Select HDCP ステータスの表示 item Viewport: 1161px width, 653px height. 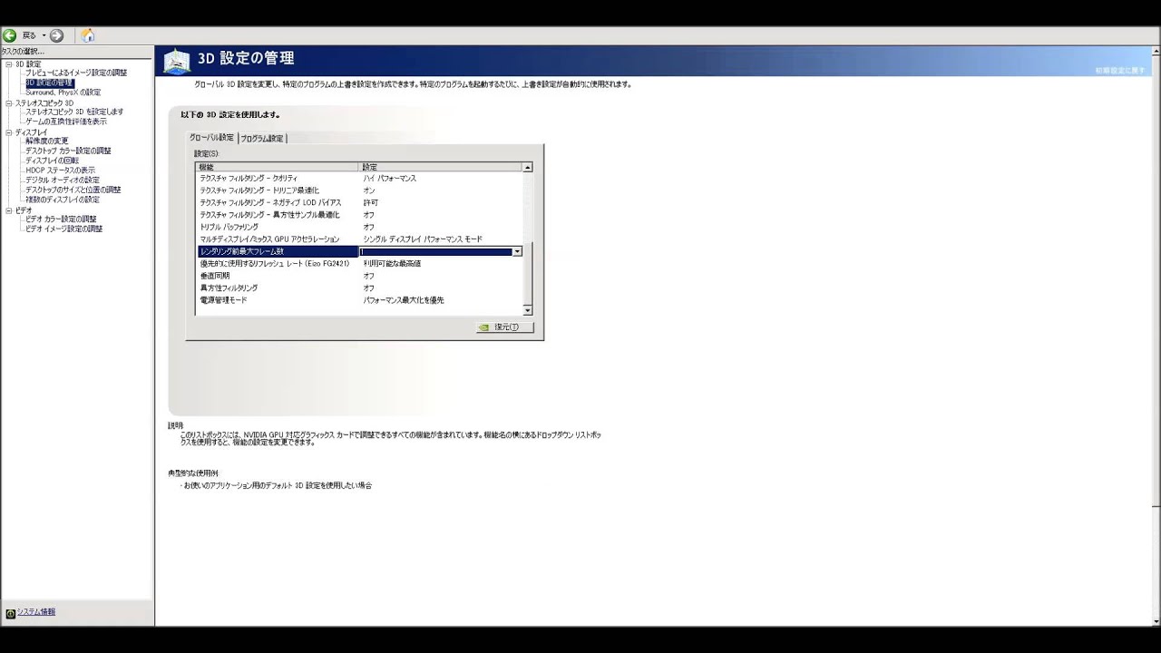pyautogui.click(x=60, y=171)
